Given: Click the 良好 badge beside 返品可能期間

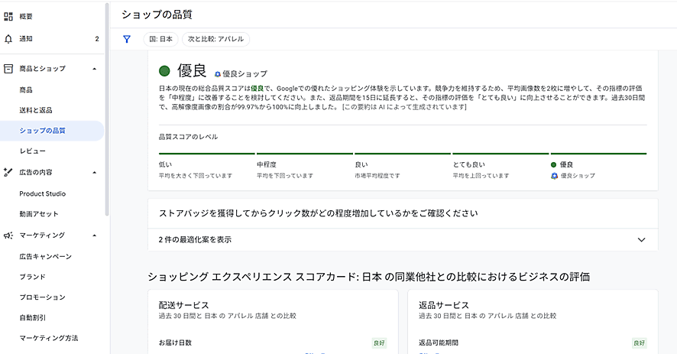Looking at the screenshot, I should coord(639,343).
